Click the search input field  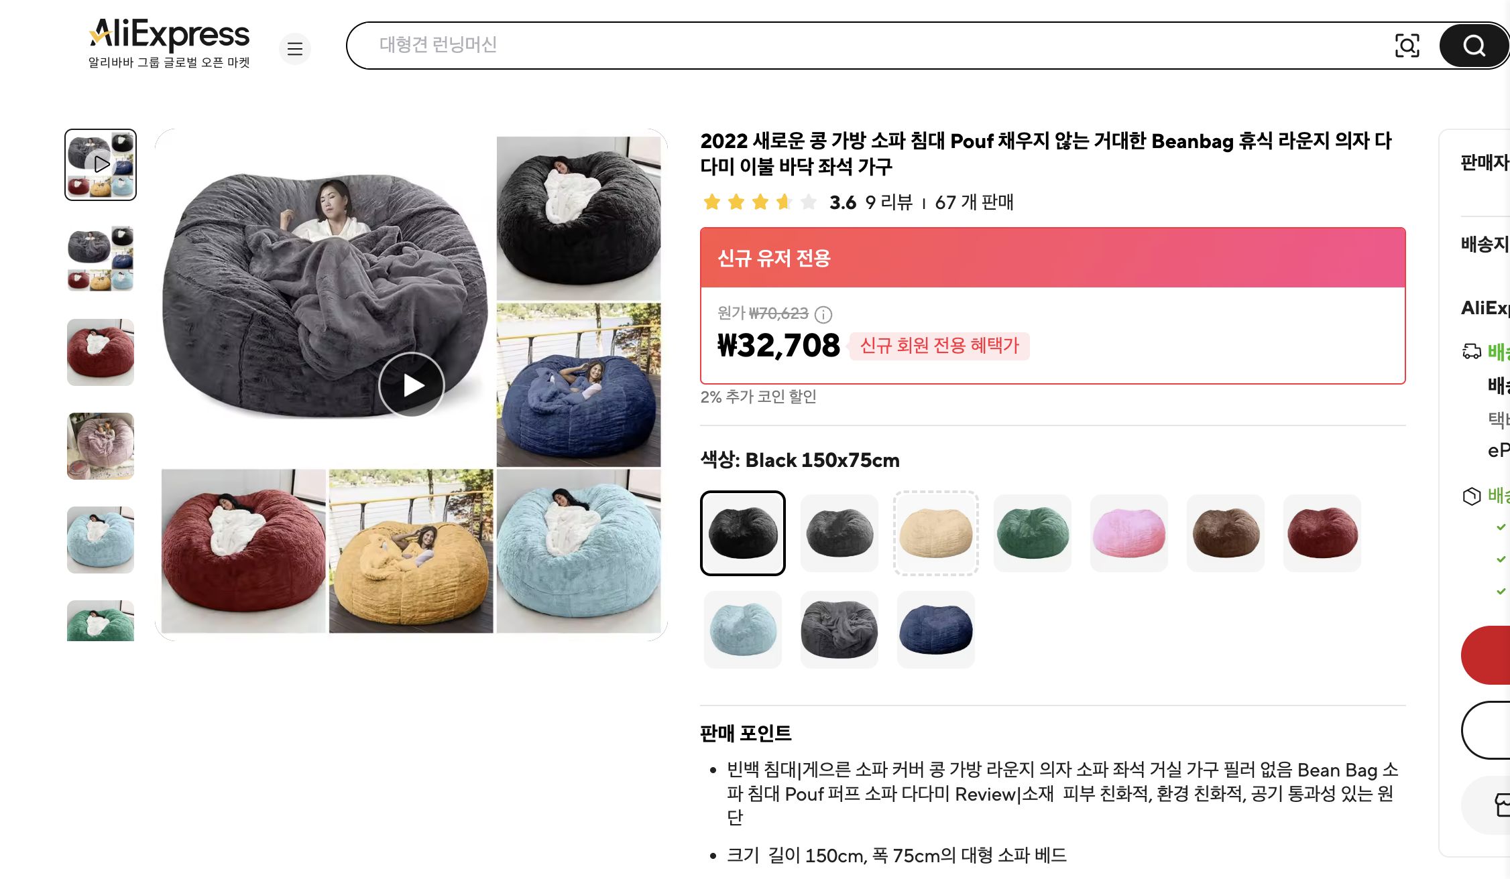click(805, 46)
